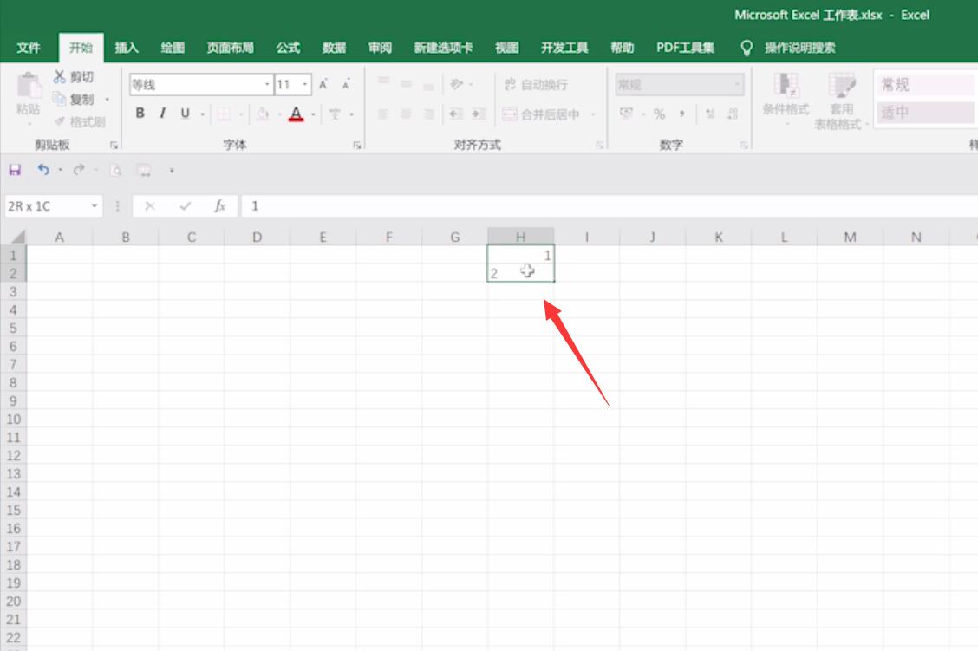Switch to the Formulas (公式) tab
Screen dimensions: 978x651
point(288,48)
